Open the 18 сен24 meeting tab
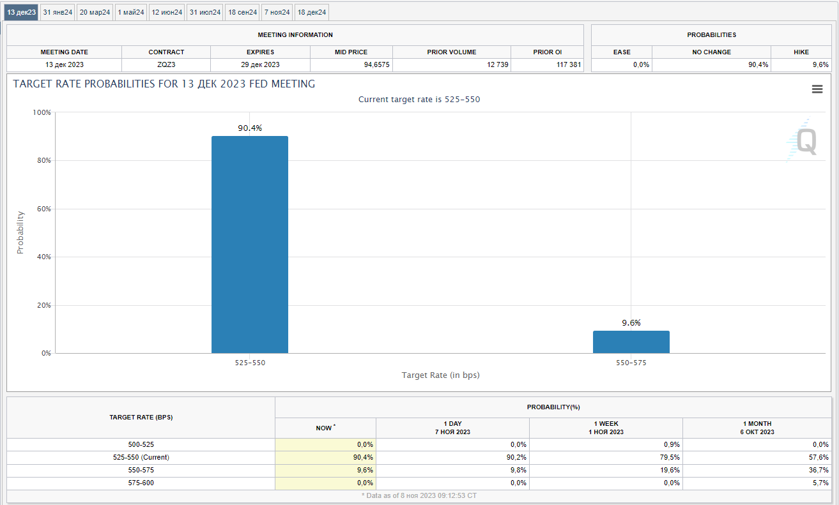 [x=243, y=12]
